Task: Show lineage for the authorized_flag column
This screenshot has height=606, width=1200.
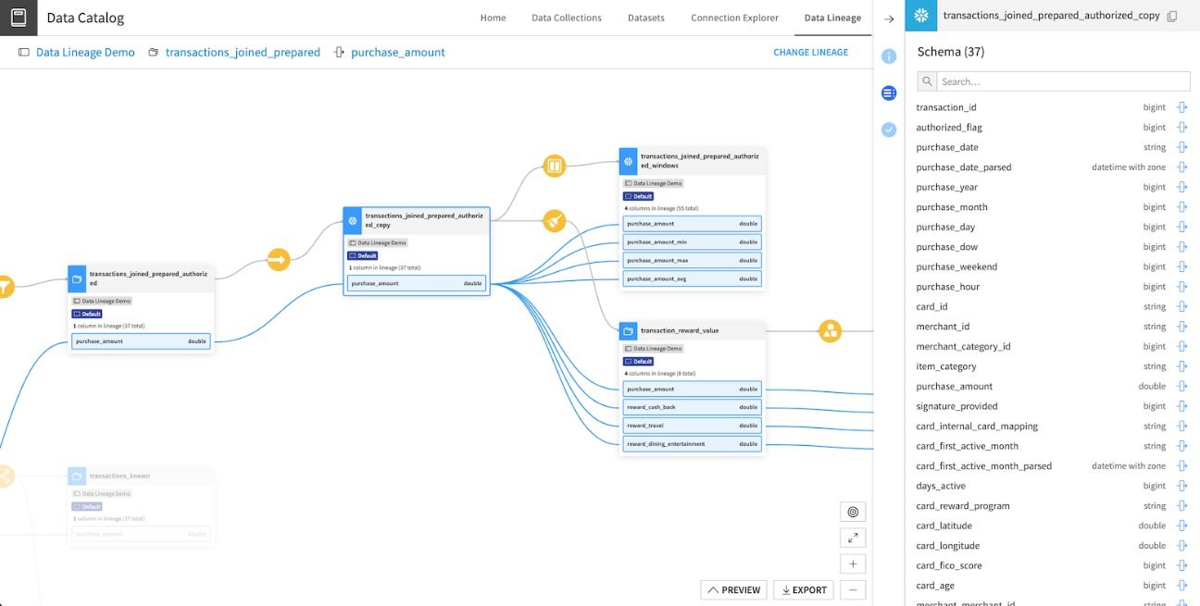Action: click(1181, 128)
